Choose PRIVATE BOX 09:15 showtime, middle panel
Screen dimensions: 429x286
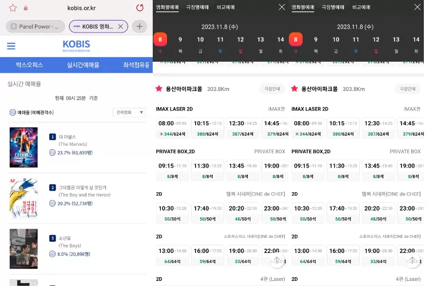(x=172, y=170)
